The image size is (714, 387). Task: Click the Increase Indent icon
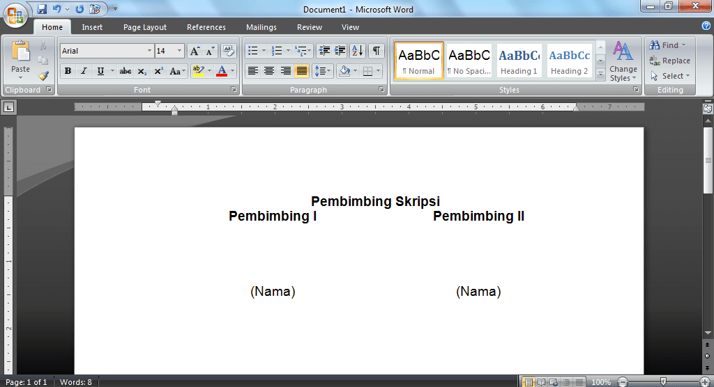pos(340,51)
